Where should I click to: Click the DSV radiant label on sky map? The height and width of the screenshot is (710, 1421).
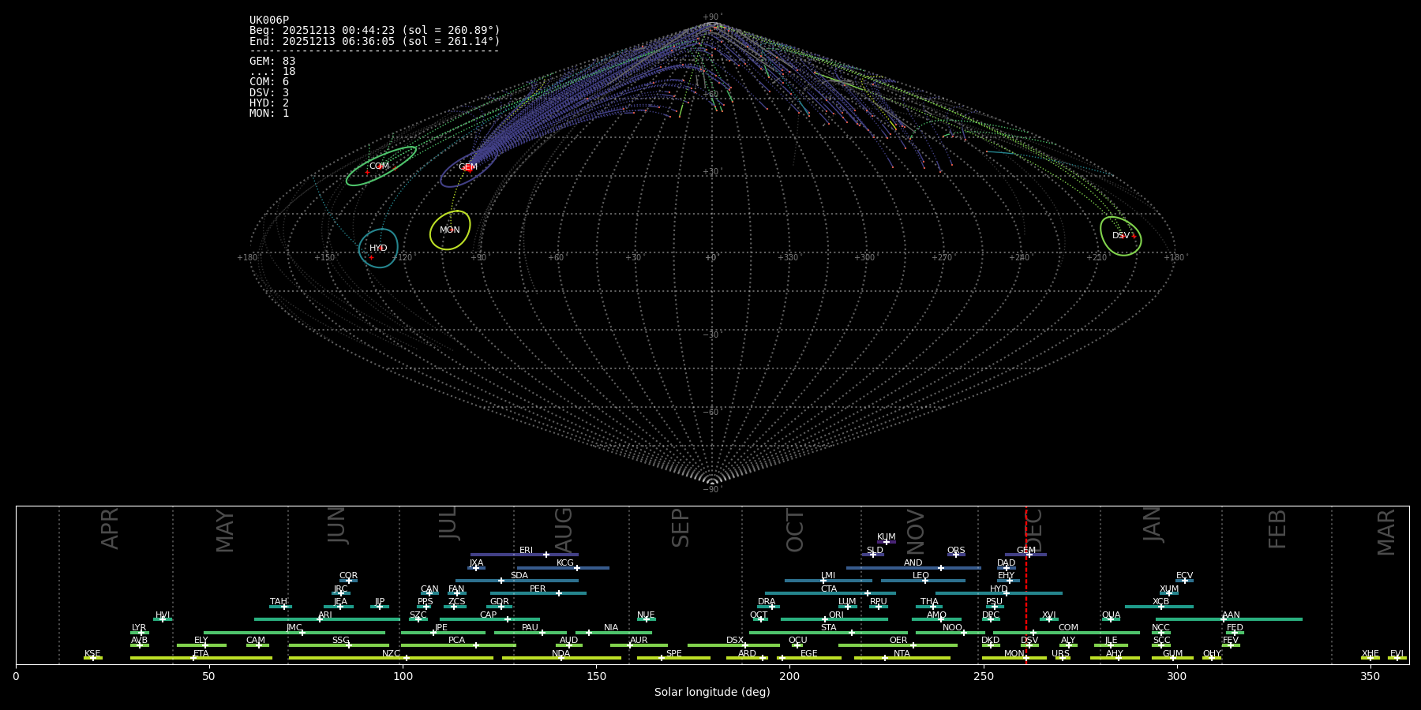click(x=1121, y=236)
